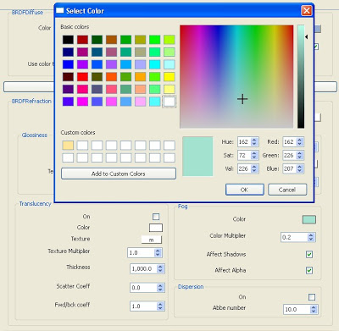The image size is (339, 331).
Task: Pick the light green basic swatch
Action: tap(169, 52)
